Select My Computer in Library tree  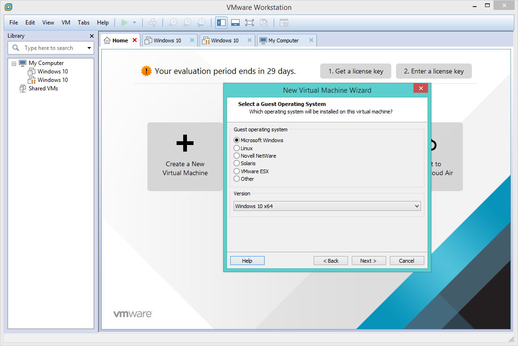pyautogui.click(x=46, y=63)
